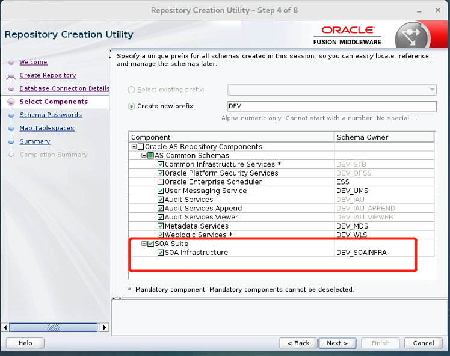Screen dimensions: 450x356
Task: Click the Schema Owner column header
Action: [x=384, y=137]
